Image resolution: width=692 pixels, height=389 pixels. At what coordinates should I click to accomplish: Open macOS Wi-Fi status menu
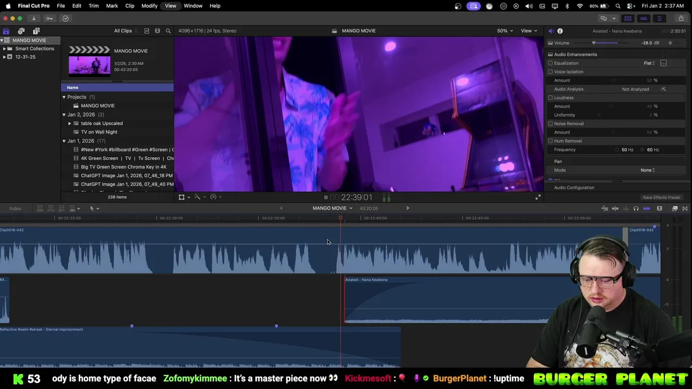click(580, 6)
